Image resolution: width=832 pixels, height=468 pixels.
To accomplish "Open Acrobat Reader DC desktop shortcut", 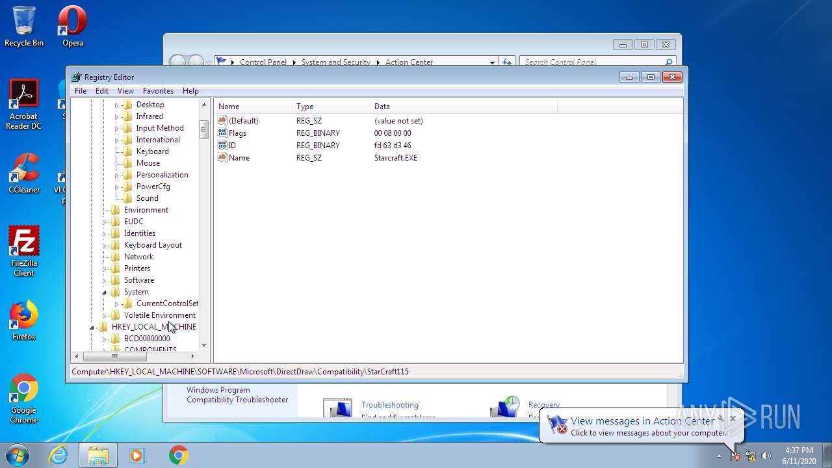I will tap(24, 104).
